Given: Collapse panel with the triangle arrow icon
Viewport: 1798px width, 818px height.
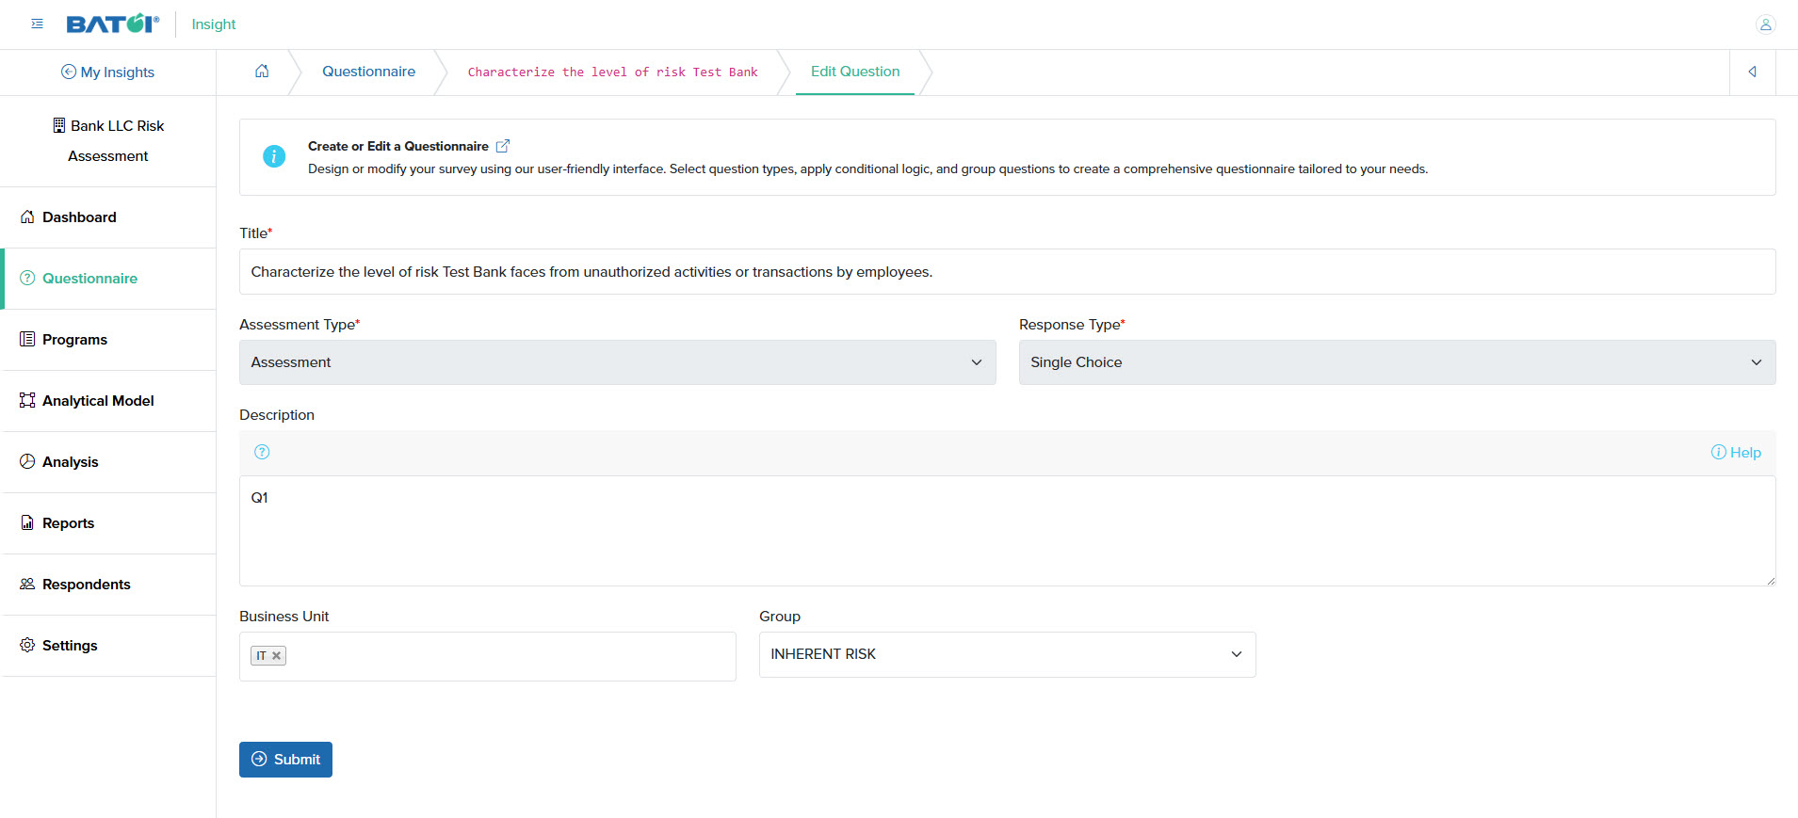Looking at the screenshot, I should point(1753,72).
